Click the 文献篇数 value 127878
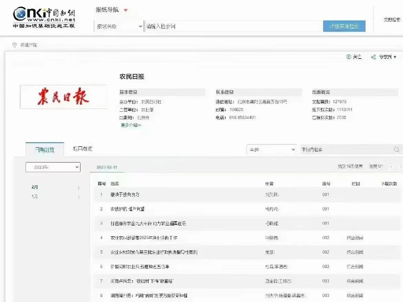Screen dimensions: 403x302 339,102
